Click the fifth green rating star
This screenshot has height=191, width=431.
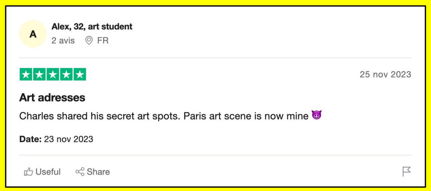point(80,75)
